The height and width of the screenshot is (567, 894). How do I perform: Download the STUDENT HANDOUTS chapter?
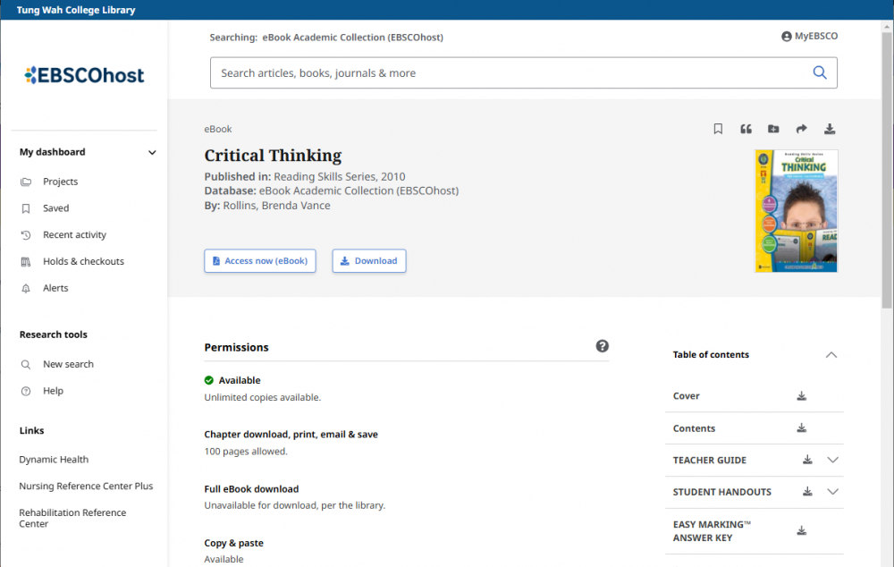point(807,492)
